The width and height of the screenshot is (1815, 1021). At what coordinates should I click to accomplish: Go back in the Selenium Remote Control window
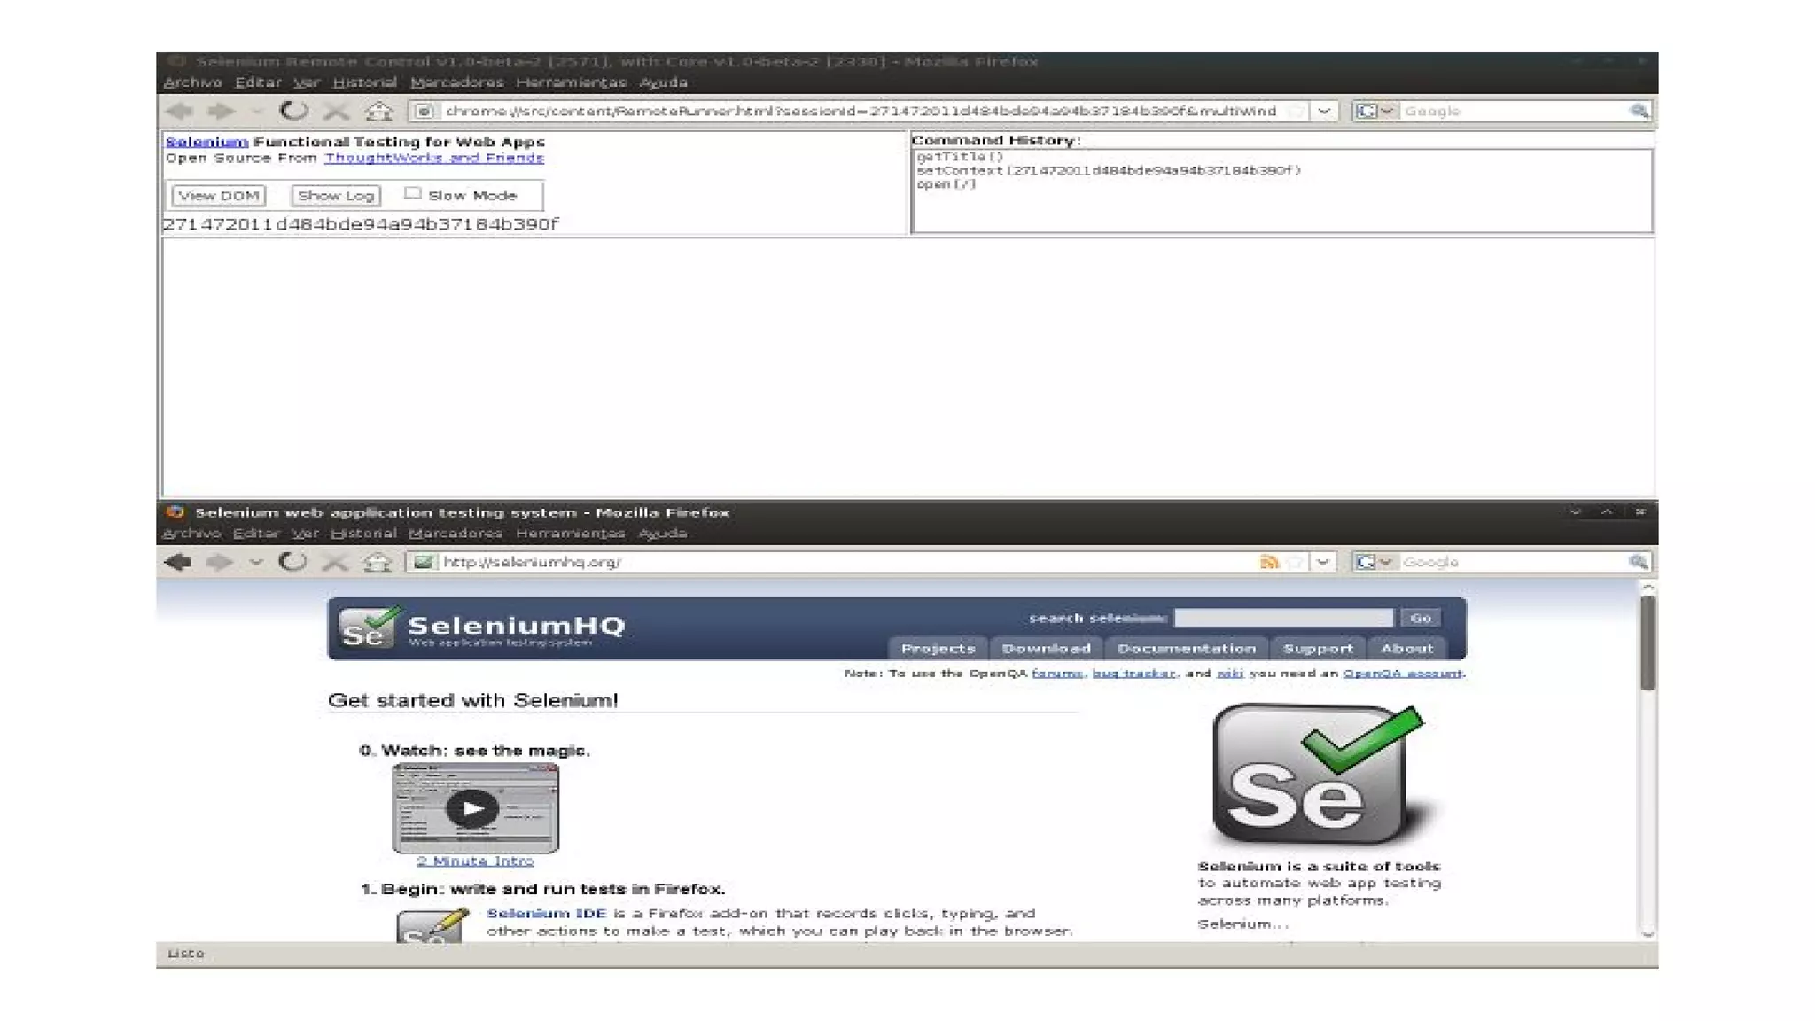tap(179, 111)
